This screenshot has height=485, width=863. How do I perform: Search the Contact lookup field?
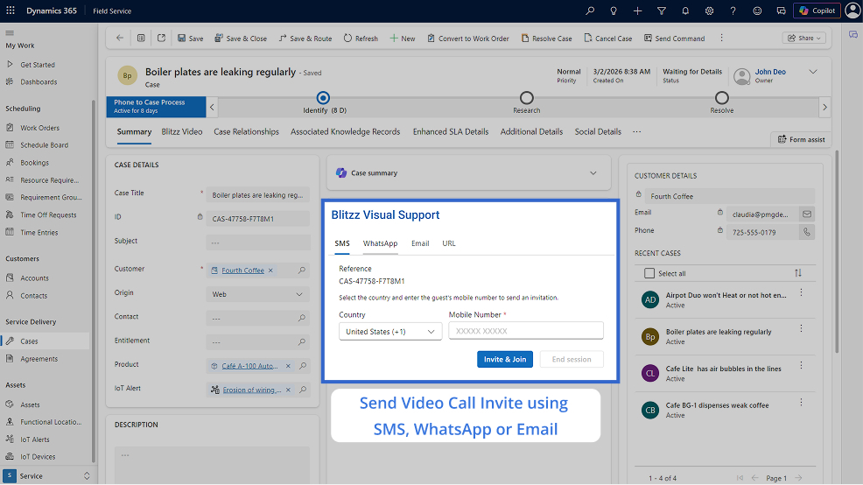302,318
